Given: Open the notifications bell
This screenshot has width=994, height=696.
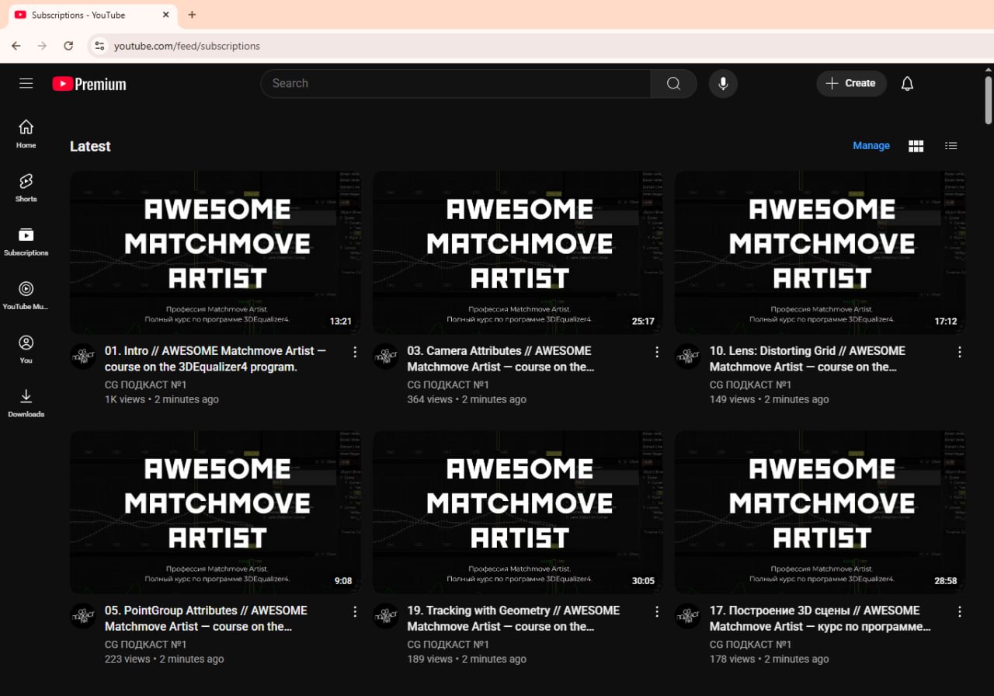Looking at the screenshot, I should click(x=907, y=83).
